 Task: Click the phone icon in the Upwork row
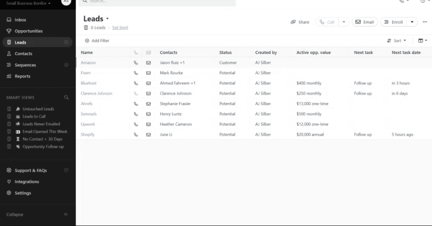click(x=136, y=124)
